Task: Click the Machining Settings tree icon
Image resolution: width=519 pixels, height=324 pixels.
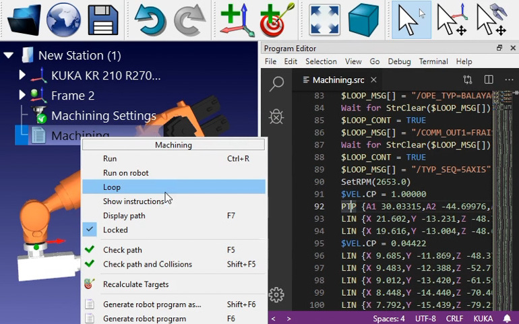Action: click(x=39, y=115)
